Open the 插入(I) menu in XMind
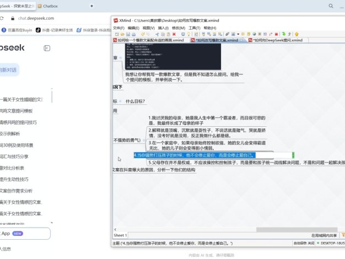 pyautogui.click(x=163, y=28)
